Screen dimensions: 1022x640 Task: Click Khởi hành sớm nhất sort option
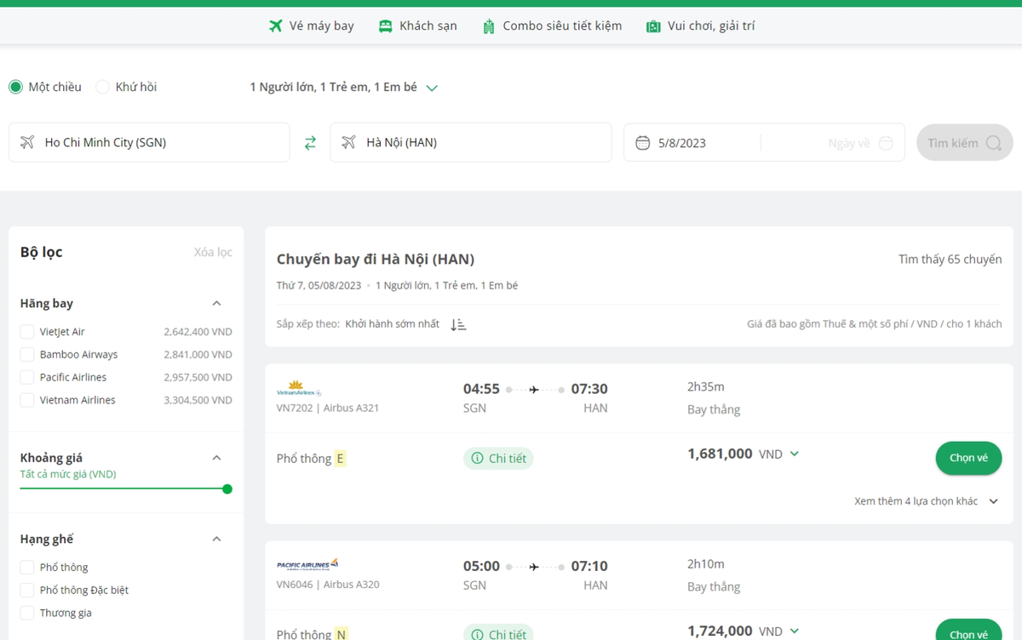pyautogui.click(x=393, y=323)
